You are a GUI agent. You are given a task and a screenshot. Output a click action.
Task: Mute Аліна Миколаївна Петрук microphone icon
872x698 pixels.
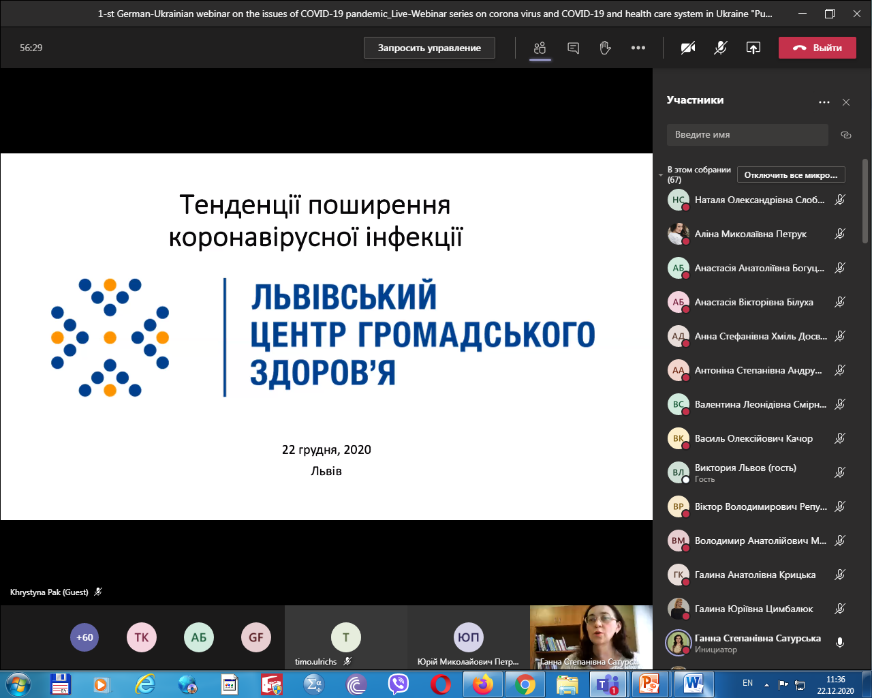(x=840, y=234)
